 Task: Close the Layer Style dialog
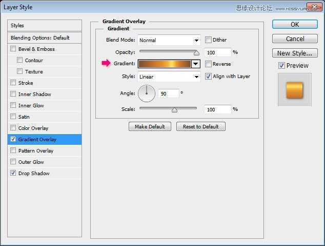tap(314, 7)
